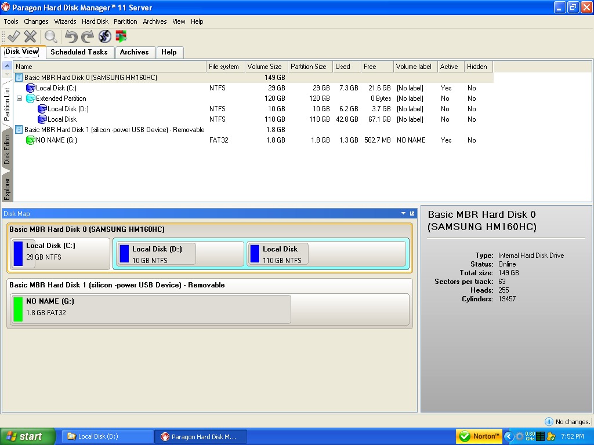Open the Disk Map dropdown arrow
Screen dimensions: 594x445
click(404, 213)
